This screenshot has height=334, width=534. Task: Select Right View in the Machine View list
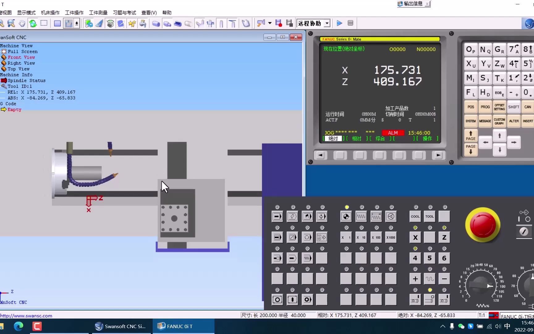21,63
